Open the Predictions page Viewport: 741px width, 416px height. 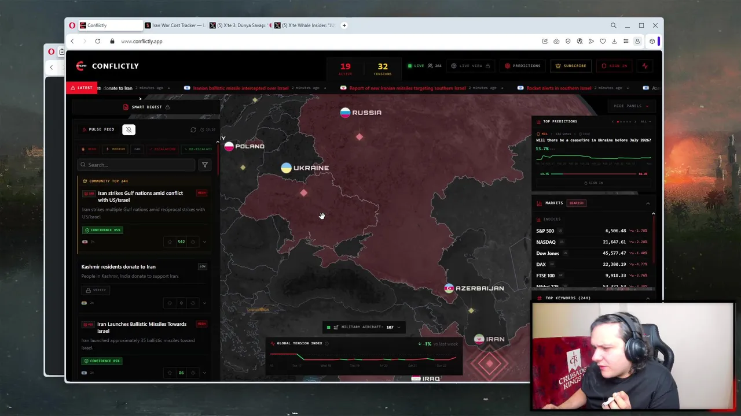[x=523, y=66]
